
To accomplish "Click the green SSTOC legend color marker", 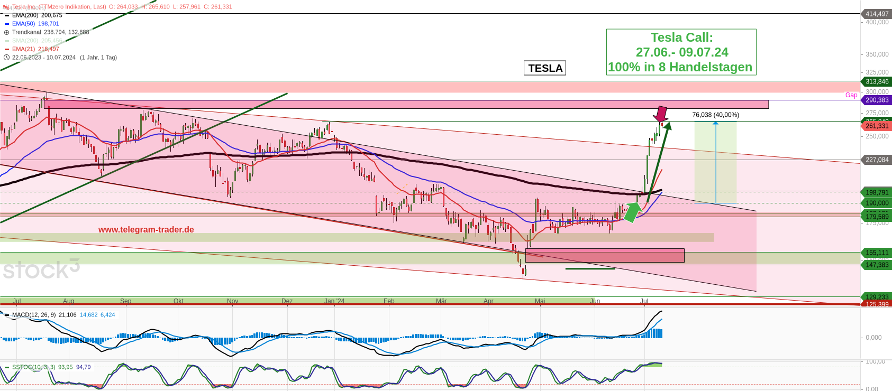I will click(x=7, y=367).
